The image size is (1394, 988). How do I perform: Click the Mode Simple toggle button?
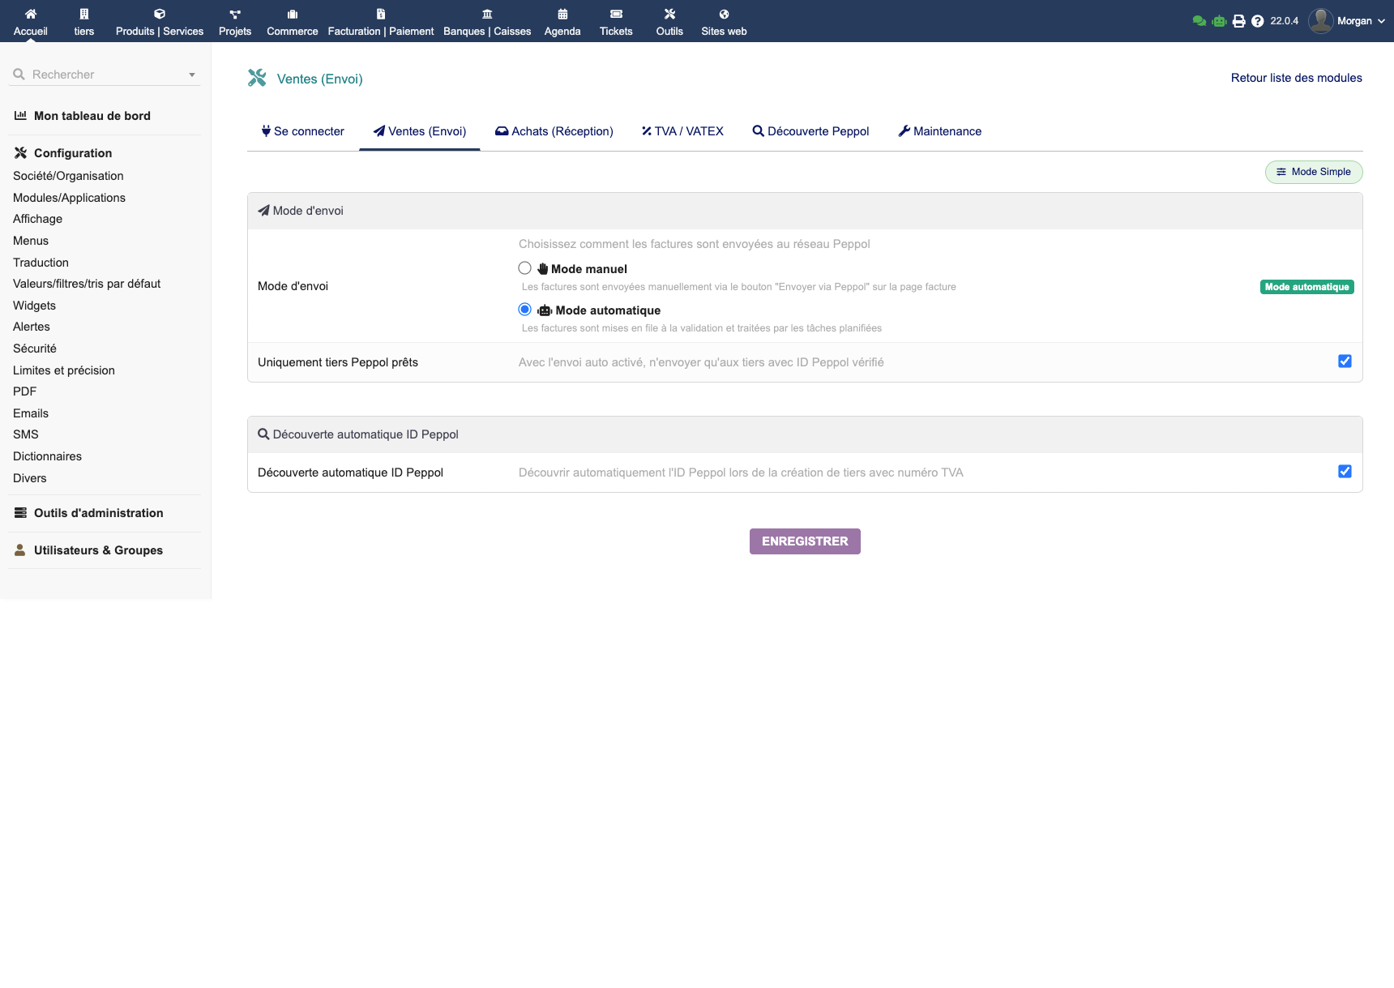click(x=1313, y=172)
